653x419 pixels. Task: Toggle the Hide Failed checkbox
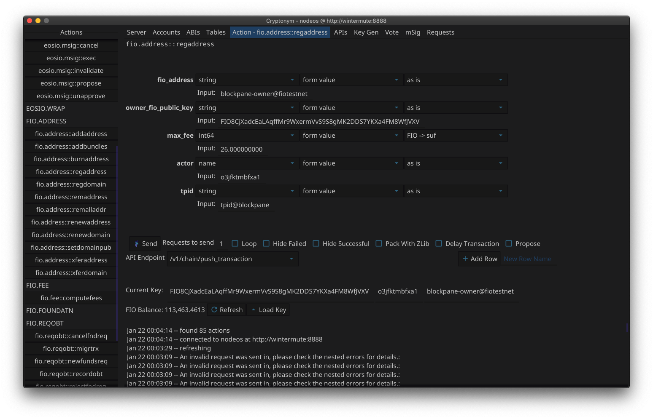tap(266, 244)
